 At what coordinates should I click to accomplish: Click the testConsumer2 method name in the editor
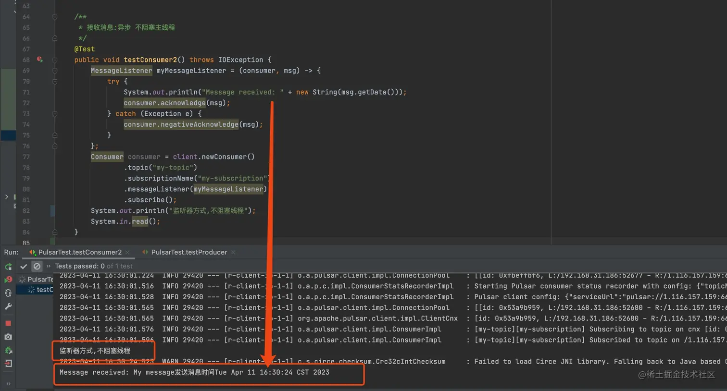[150, 60]
